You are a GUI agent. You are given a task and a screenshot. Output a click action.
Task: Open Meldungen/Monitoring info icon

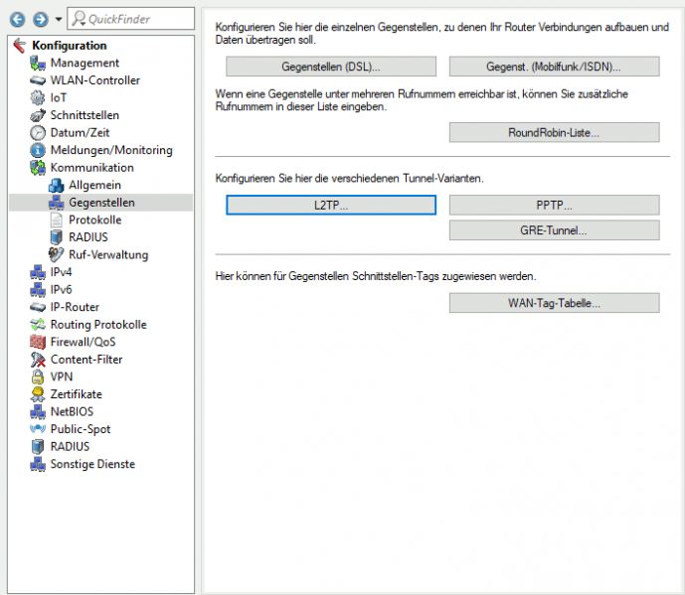click(x=38, y=151)
